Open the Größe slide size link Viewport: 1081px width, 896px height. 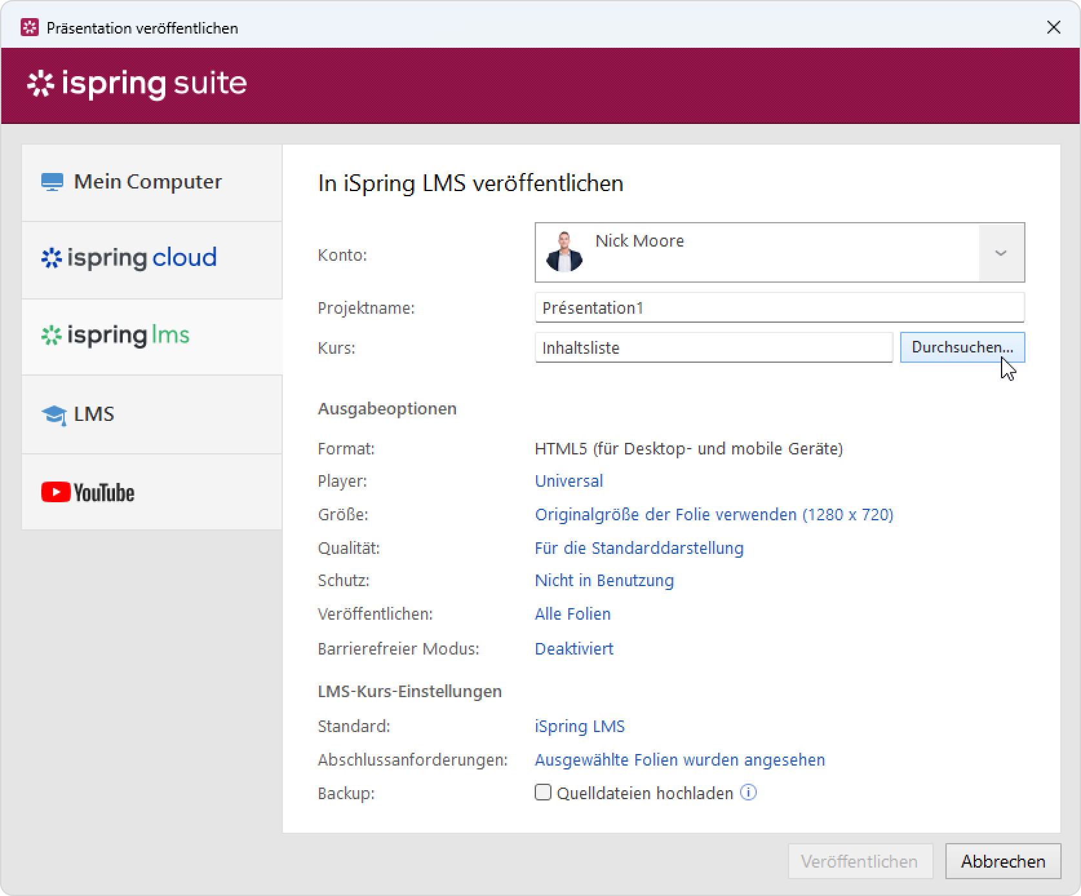click(714, 514)
